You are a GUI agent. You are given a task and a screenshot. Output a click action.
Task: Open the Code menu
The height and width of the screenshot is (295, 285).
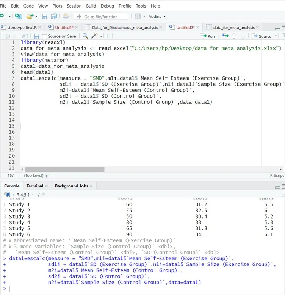click(28, 6)
